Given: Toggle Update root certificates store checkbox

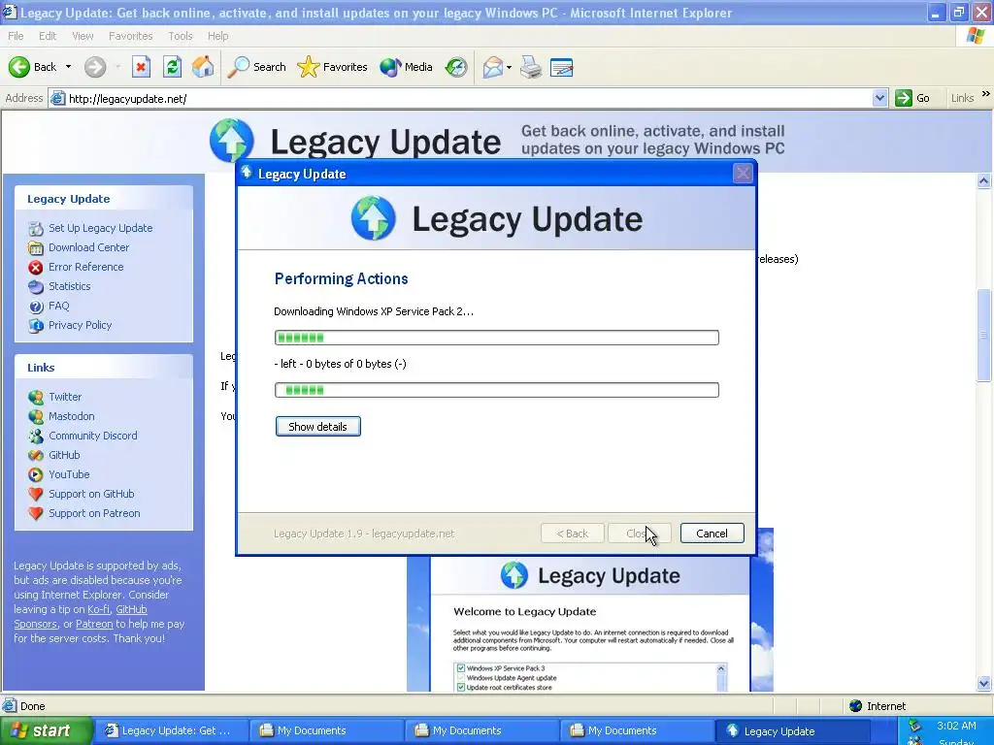Looking at the screenshot, I should [461, 688].
